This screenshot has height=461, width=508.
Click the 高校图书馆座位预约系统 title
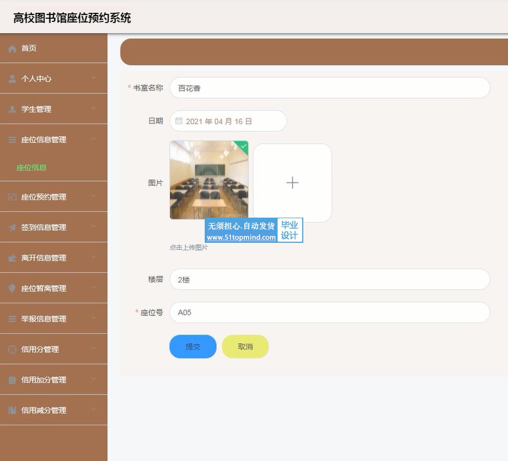[x=72, y=18]
